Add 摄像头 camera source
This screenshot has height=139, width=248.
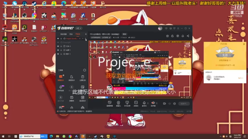coord(118,104)
